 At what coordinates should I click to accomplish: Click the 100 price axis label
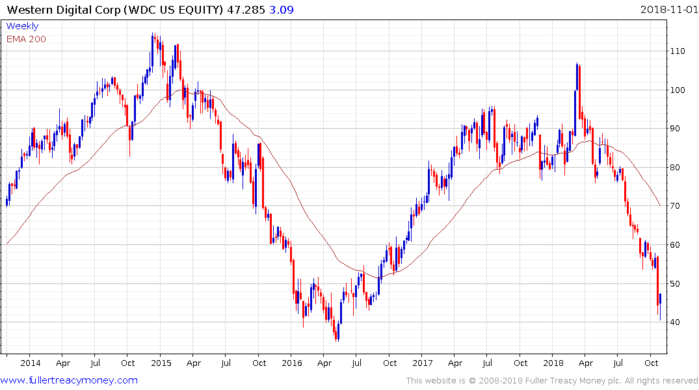point(678,90)
